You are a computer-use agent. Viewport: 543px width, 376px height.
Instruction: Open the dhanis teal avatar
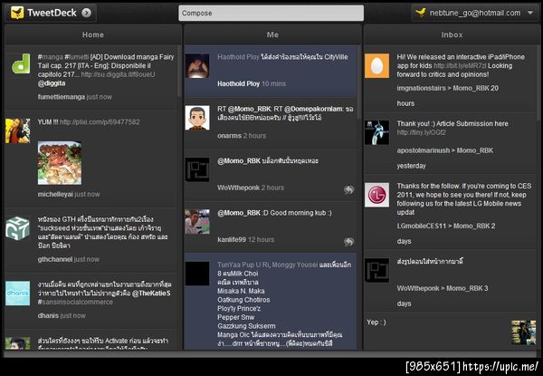18,293
